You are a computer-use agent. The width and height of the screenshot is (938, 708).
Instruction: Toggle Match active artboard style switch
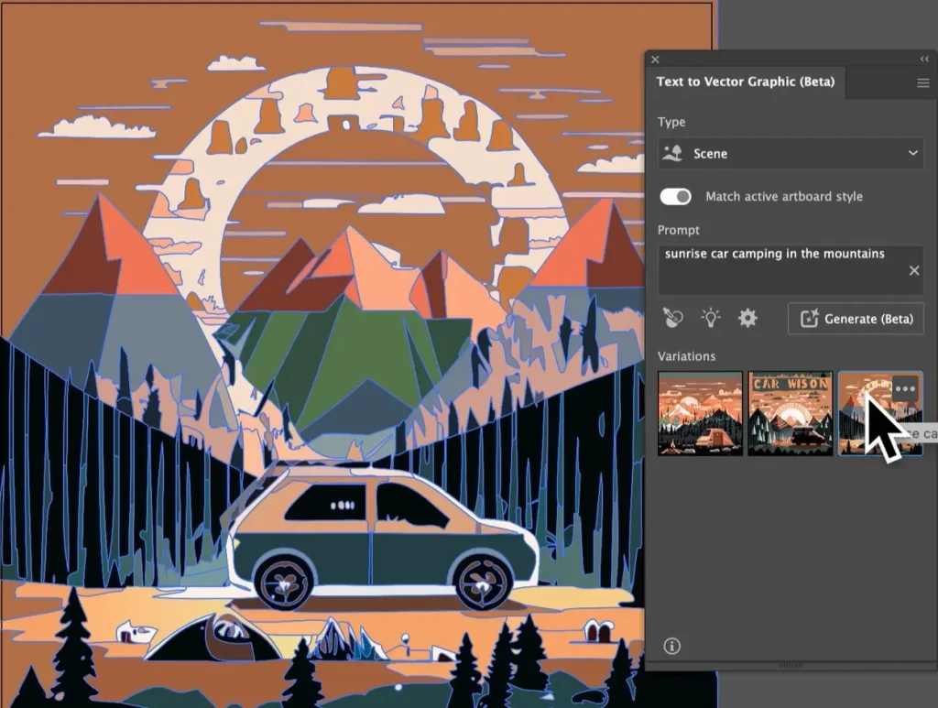[675, 197]
